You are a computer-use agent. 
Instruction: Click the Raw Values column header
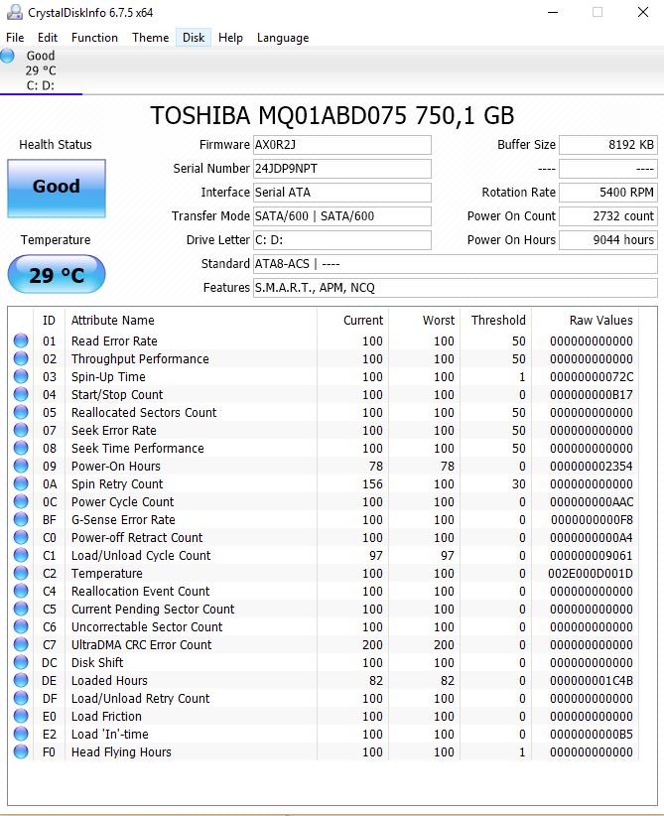(601, 320)
